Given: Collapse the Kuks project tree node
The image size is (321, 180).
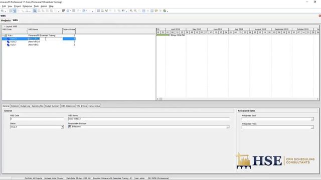Looking at the screenshot, I should click(x=4, y=35).
